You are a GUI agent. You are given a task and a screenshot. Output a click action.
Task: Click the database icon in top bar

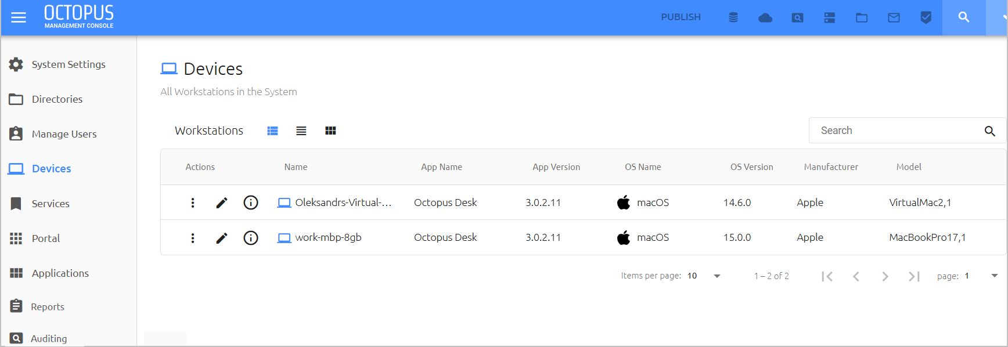tap(733, 17)
